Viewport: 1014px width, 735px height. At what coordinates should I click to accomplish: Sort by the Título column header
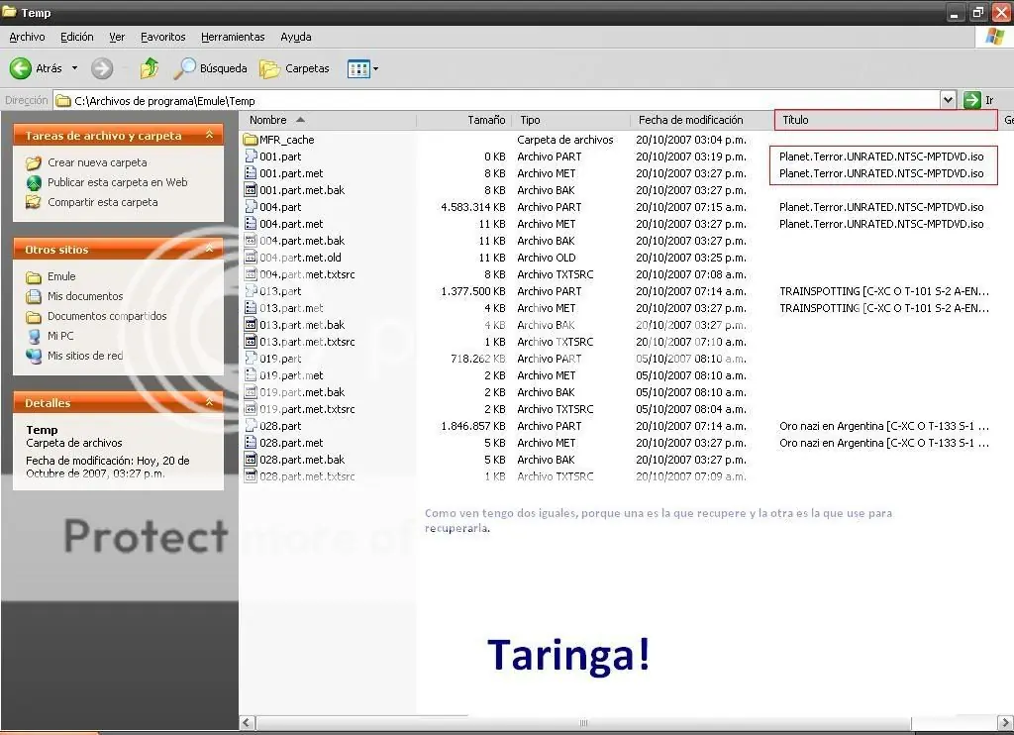[x=886, y=120]
